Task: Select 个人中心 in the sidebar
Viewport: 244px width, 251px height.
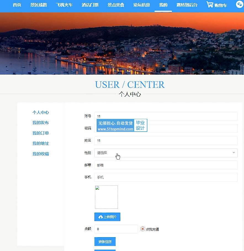Action: 41,113
